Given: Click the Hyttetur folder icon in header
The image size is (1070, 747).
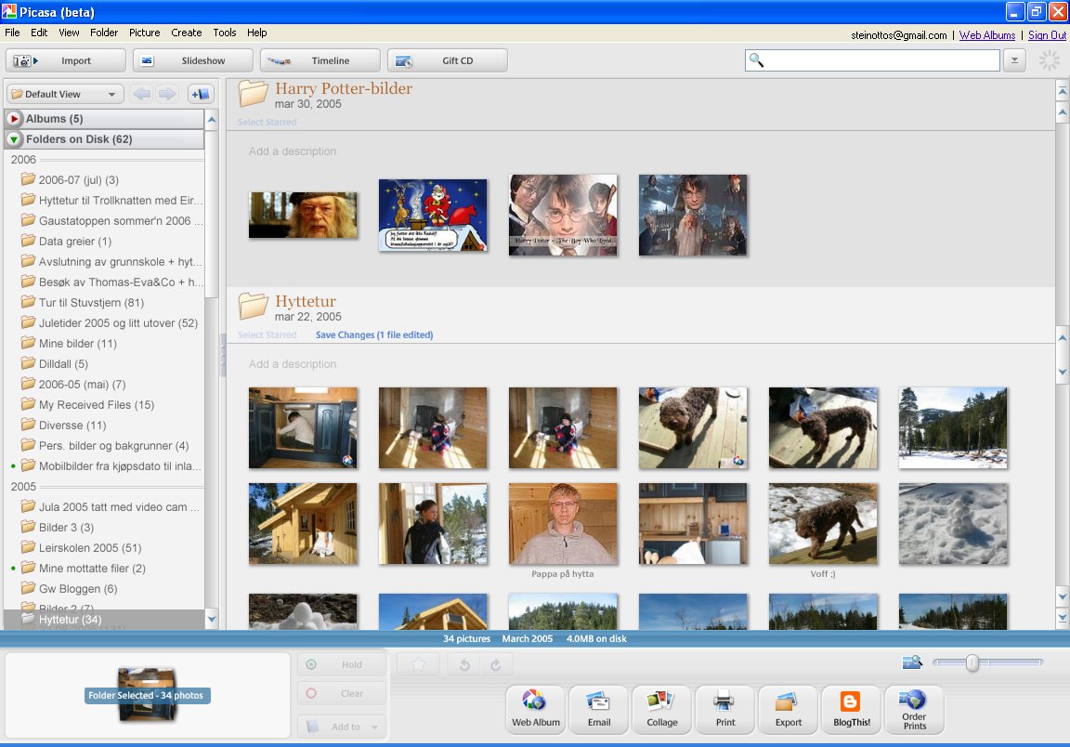Looking at the screenshot, I should (x=253, y=307).
